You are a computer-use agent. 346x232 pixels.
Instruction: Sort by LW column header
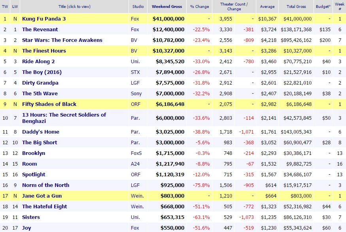coord(15,6)
